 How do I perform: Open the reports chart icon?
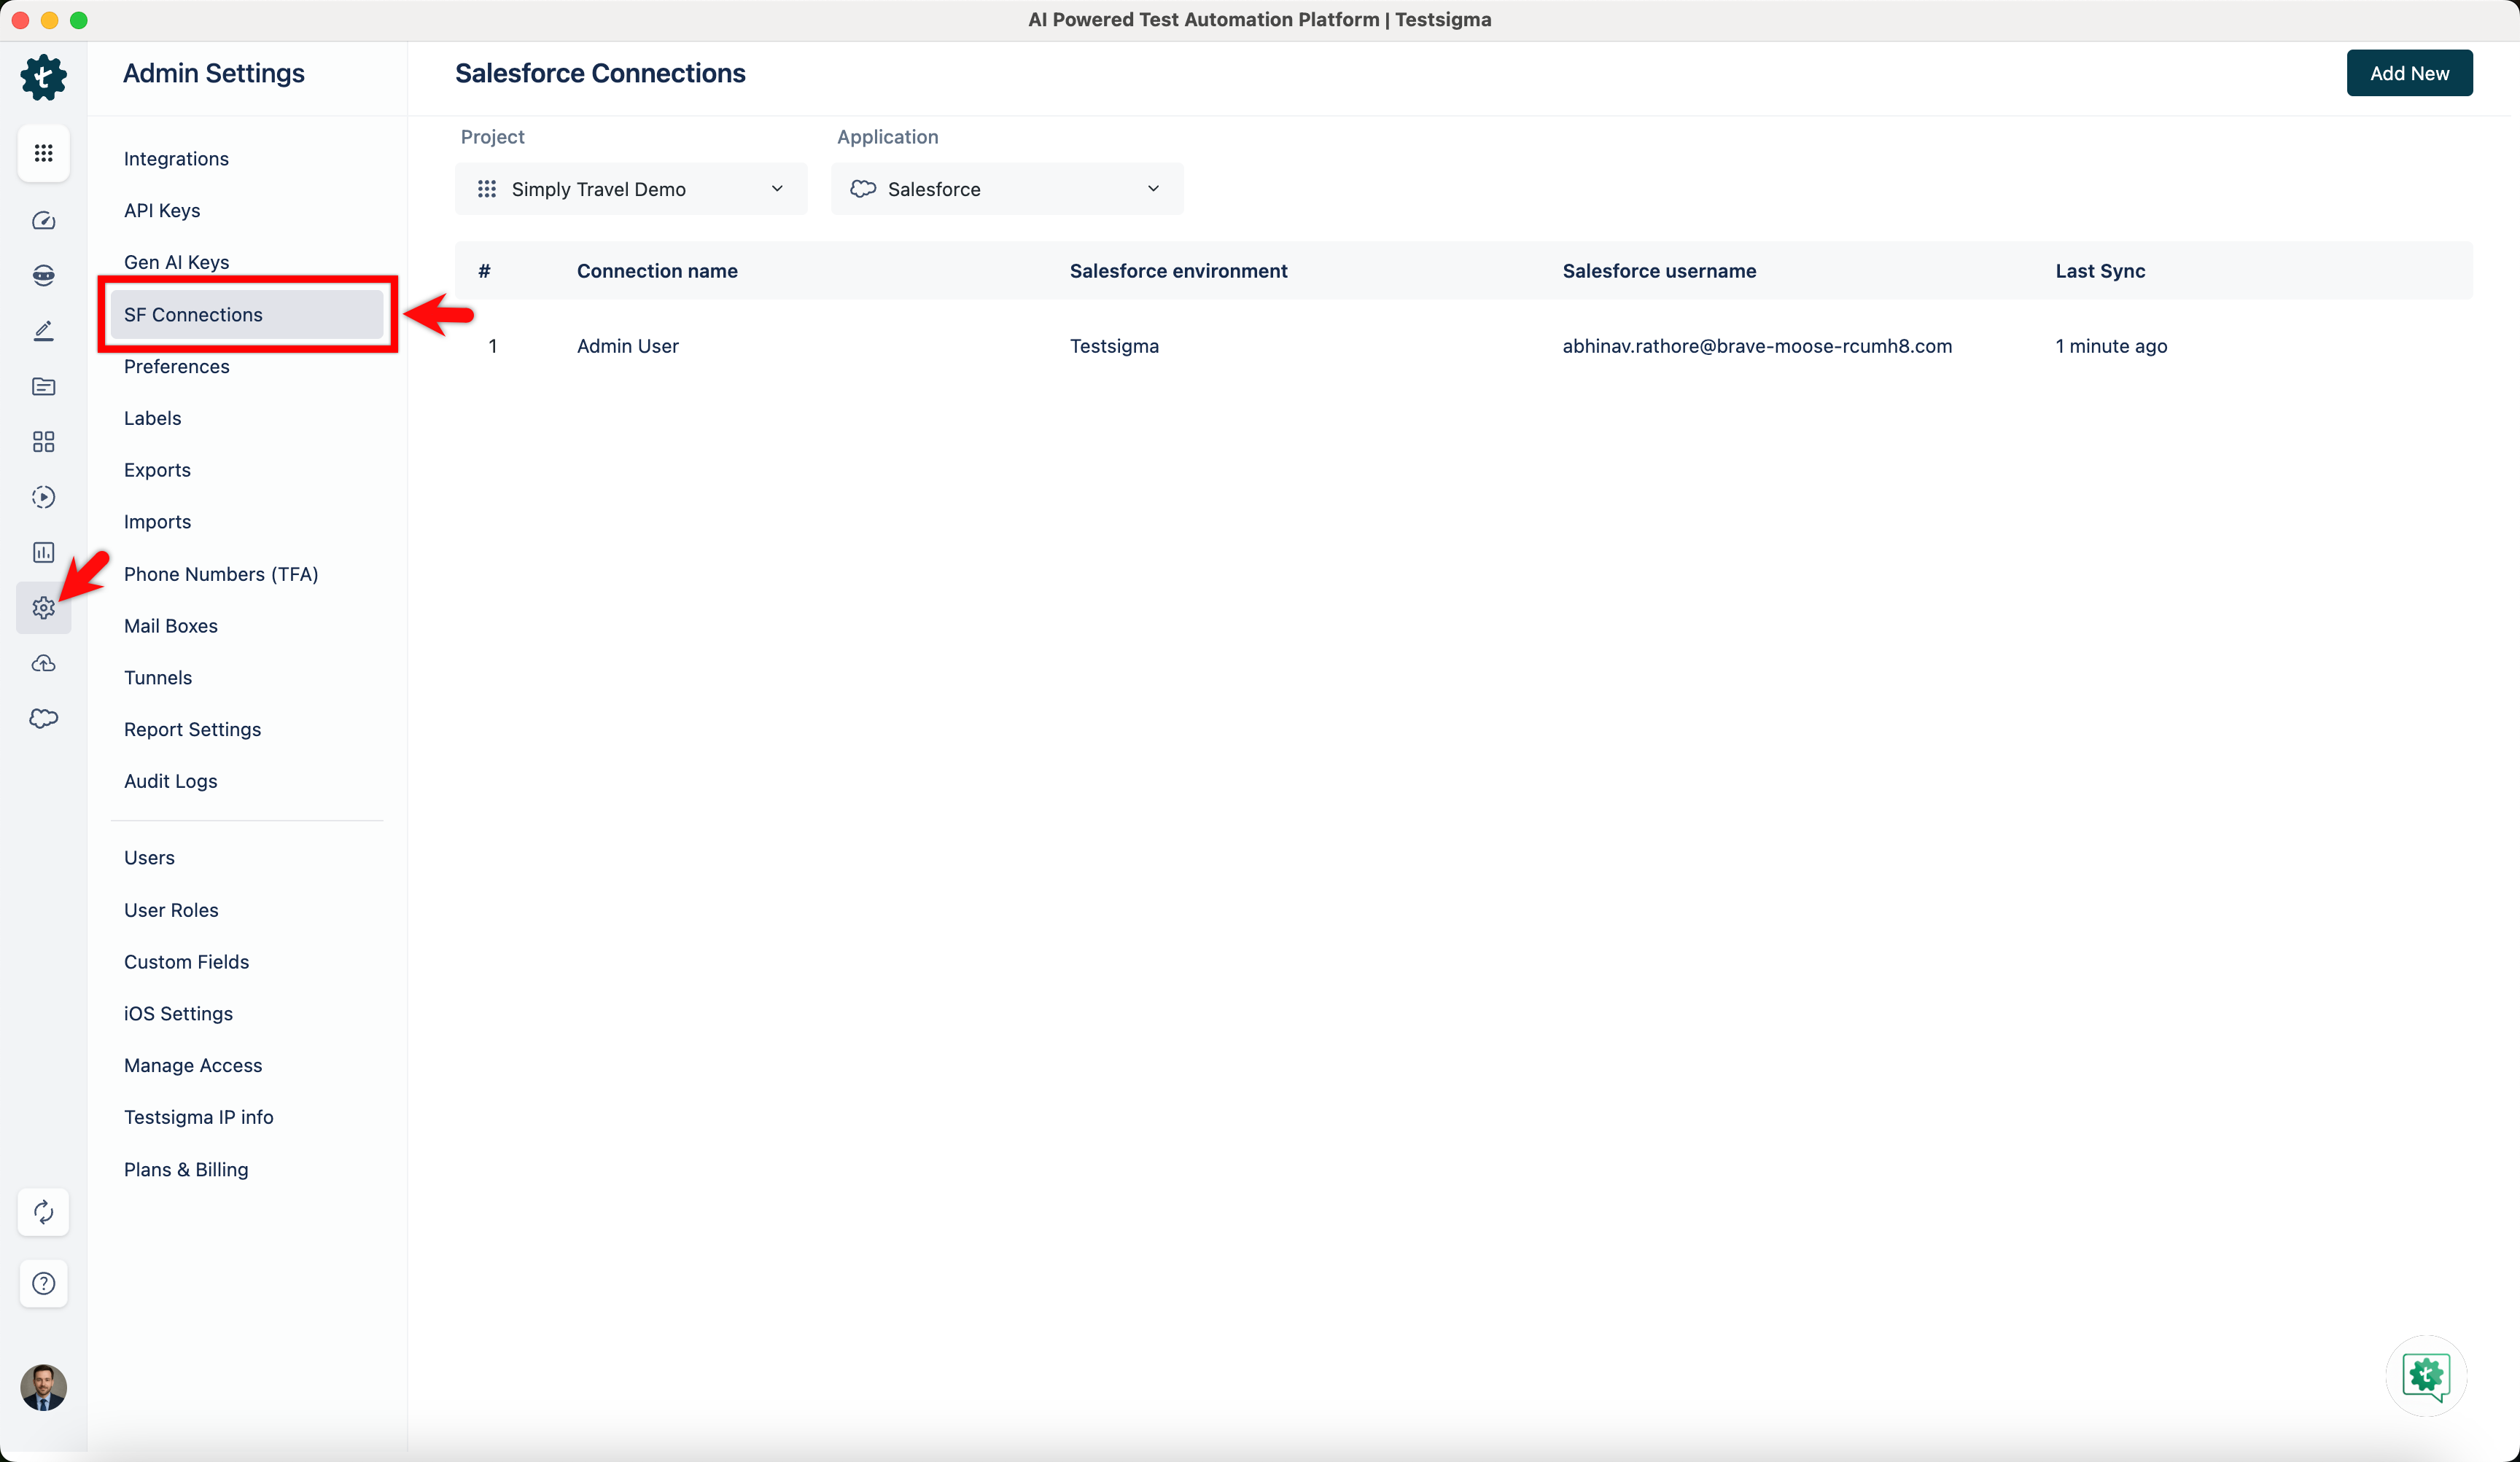tap(43, 552)
